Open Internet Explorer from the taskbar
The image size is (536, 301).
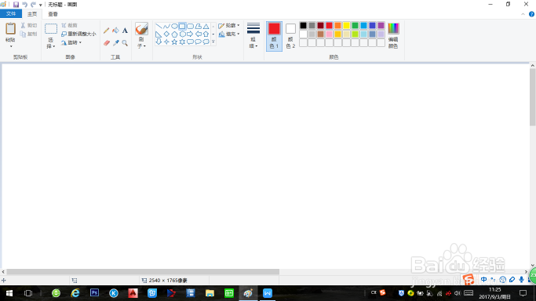click(75, 293)
